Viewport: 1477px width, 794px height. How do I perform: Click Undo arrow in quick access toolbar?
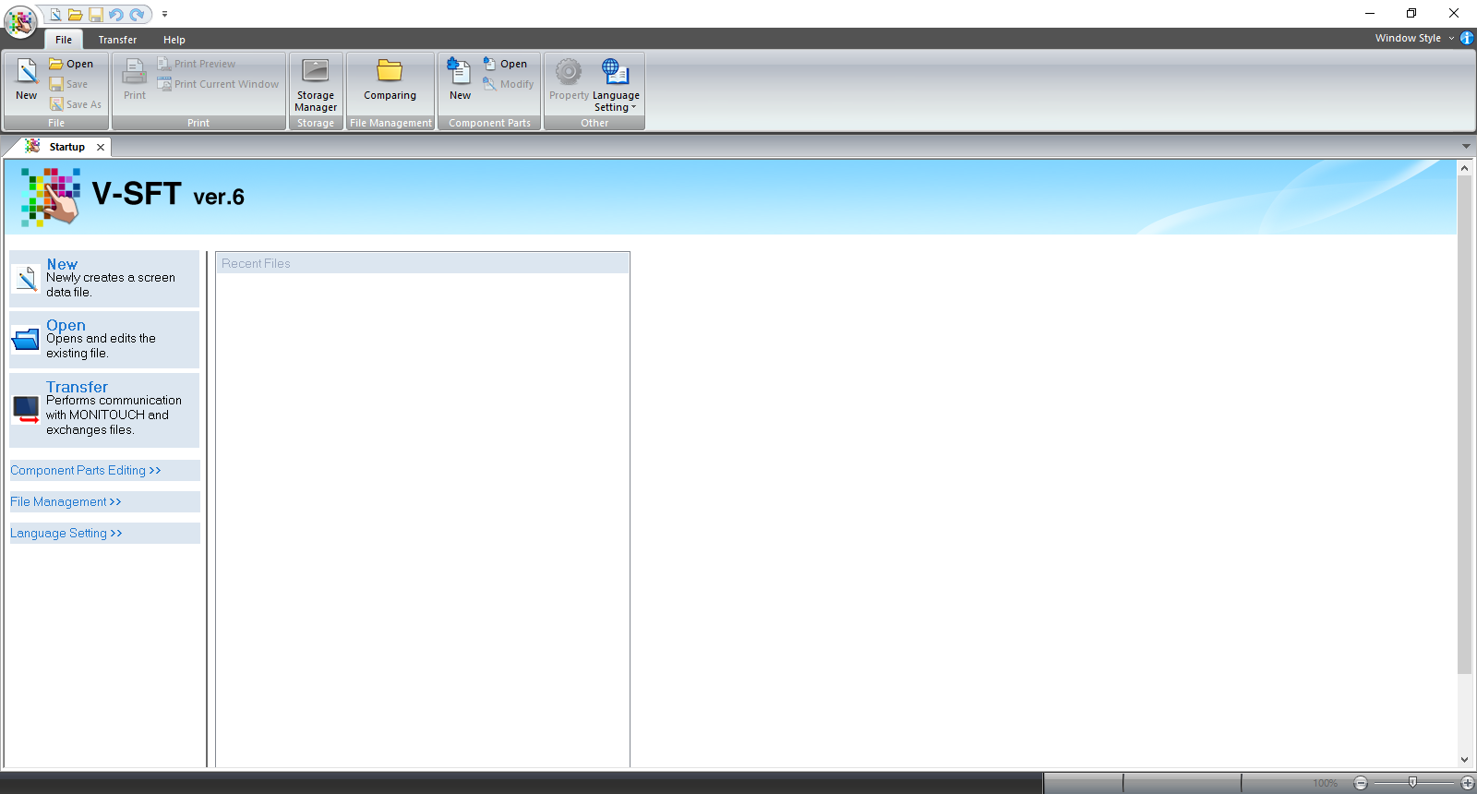click(x=116, y=15)
